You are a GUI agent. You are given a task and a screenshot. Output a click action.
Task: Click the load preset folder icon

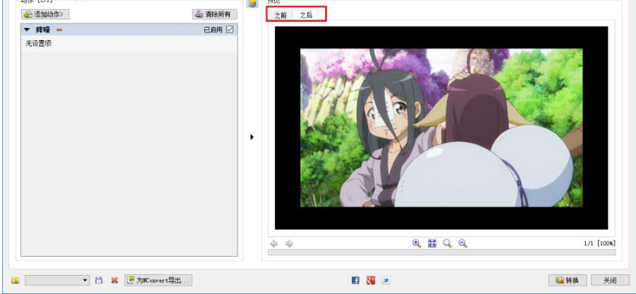pyautogui.click(x=16, y=280)
